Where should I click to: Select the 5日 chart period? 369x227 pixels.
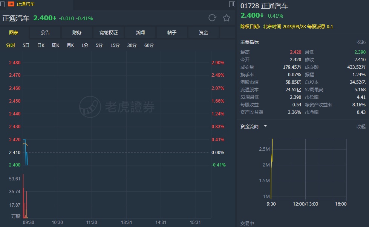(x=26, y=45)
